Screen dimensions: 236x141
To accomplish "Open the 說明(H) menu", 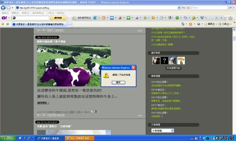I will 60,13.
